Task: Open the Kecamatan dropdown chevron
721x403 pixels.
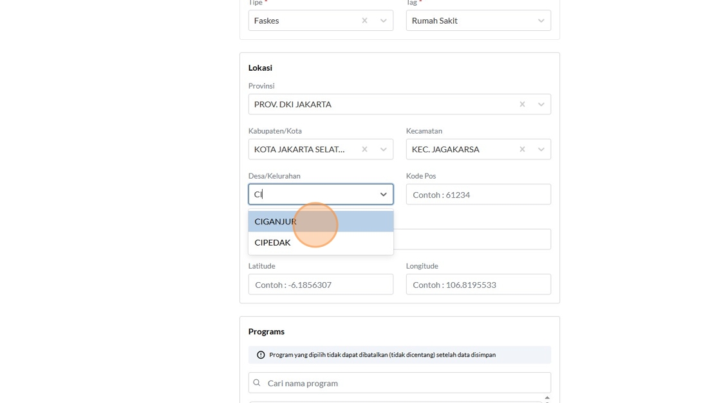Action: [541, 149]
